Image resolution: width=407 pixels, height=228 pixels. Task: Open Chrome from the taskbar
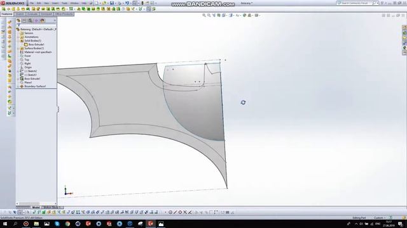[x=67, y=224]
